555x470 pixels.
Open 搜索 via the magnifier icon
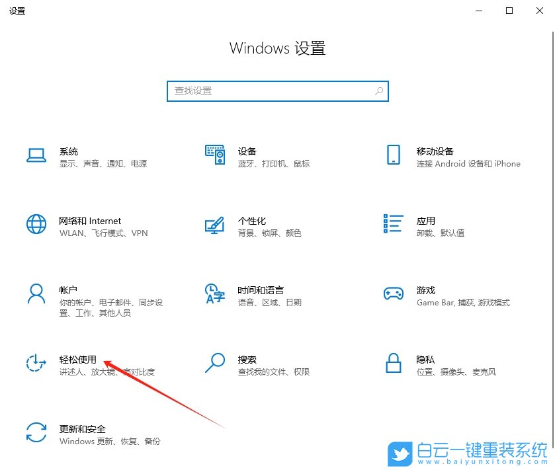pyautogui.click(x=214, y=364)
